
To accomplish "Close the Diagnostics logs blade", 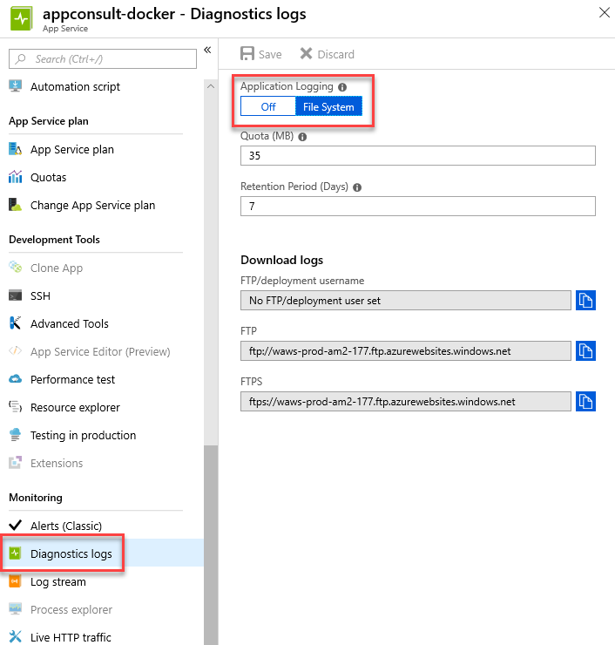I will pyautogui.click(x=605, y=13).
